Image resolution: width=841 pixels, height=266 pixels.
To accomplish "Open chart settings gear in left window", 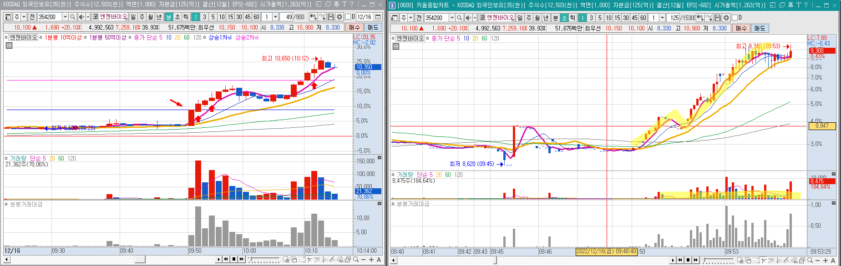I will [339, 17].
